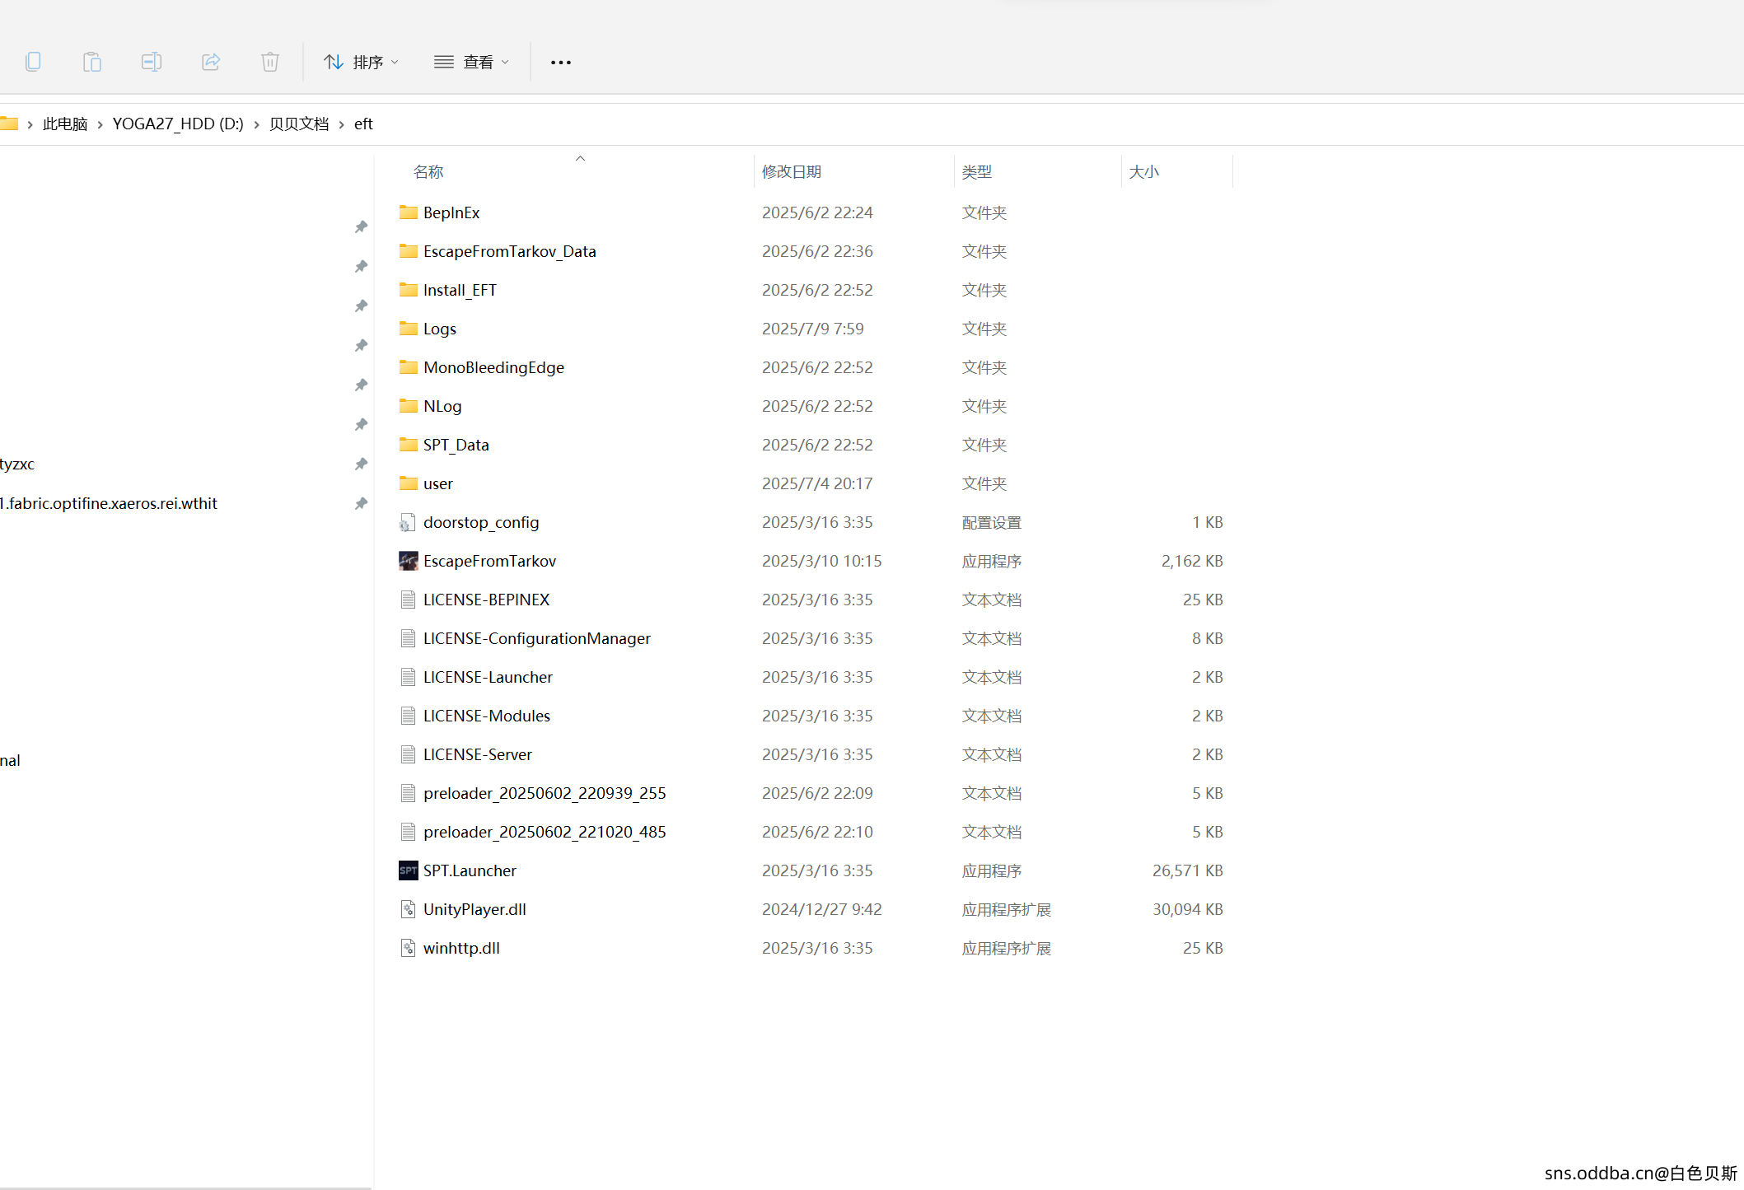Click date 2025/7/9 7:59 of Logs
1744x1190 pixels.
tap(813, 329)
